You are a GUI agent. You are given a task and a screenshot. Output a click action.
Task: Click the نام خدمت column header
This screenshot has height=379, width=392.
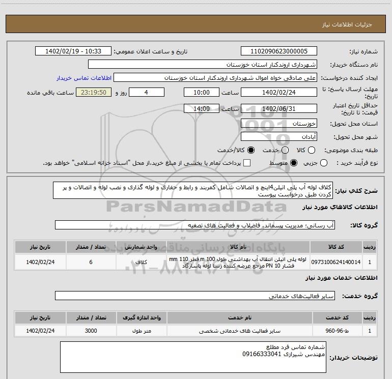tap(239, 317)
